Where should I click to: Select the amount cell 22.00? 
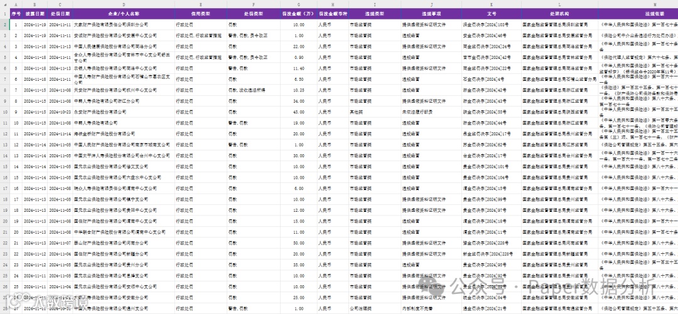(299, 46)
